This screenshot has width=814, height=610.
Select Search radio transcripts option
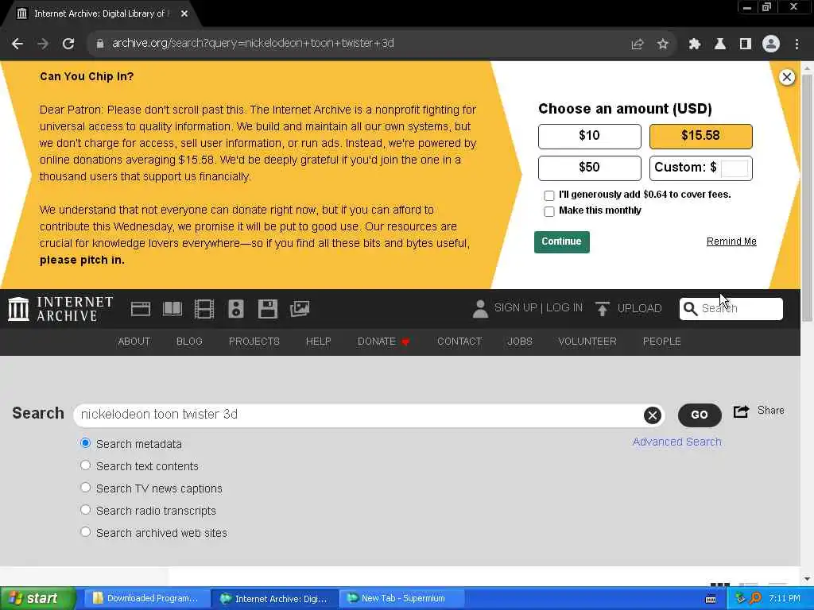coord(86,510)
